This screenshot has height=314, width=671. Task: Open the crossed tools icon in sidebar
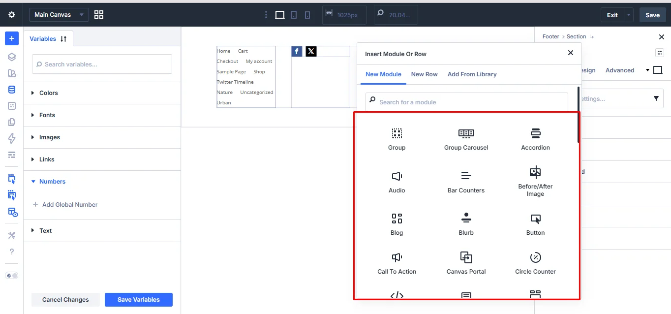click(12, 235)
